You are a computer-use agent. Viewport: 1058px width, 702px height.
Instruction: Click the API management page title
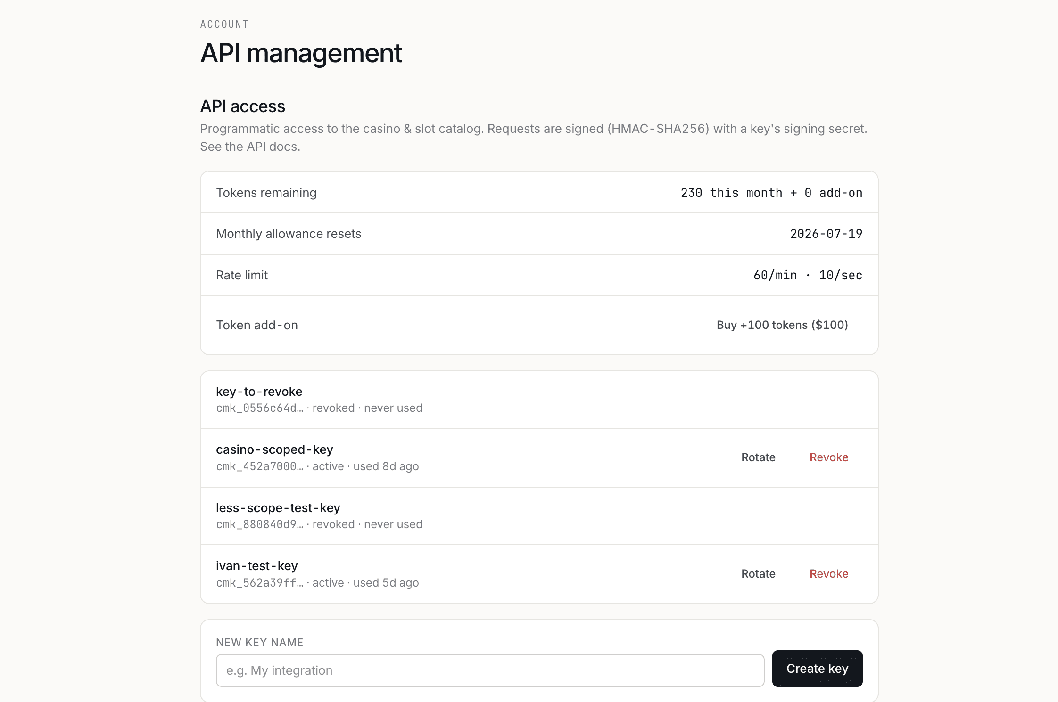(301, 53)
